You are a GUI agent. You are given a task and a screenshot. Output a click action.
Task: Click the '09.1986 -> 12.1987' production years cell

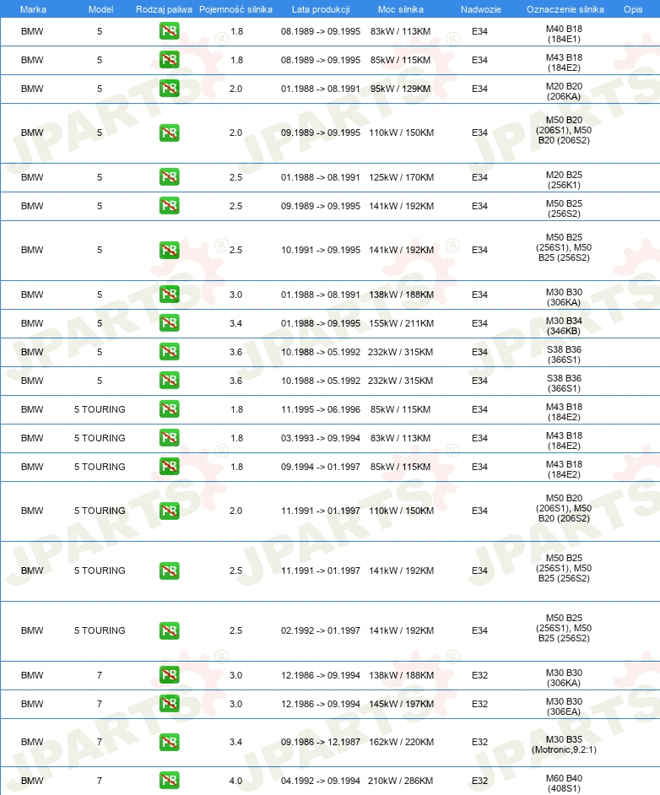tap(321, 743)
